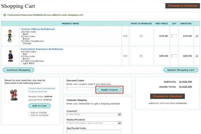Remove Custom Military Bobblehead with trash icon
Image resolution: width=201 pixels, height=134 pixels.
(x=197, y=36)
